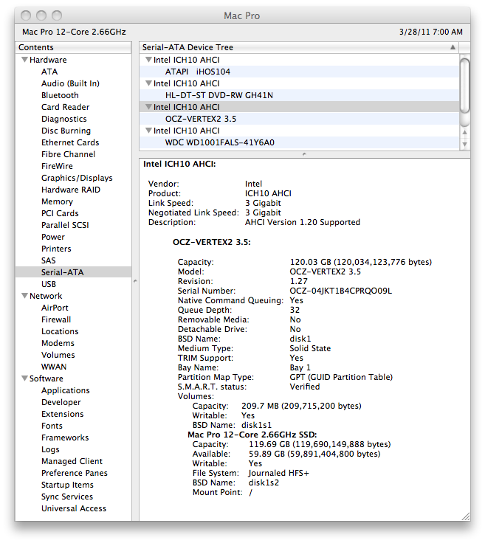Viewport: 485px width, 543px height.
Task: Select Modems in sidebar
Action: pyautogui.click(x=58, y=343)
